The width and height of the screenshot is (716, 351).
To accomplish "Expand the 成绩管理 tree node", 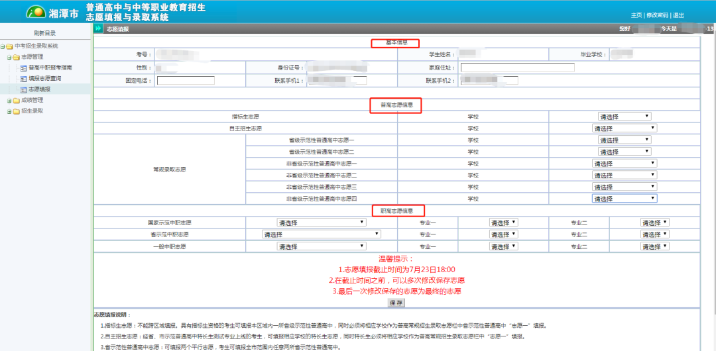I will (x=8, y=100).
